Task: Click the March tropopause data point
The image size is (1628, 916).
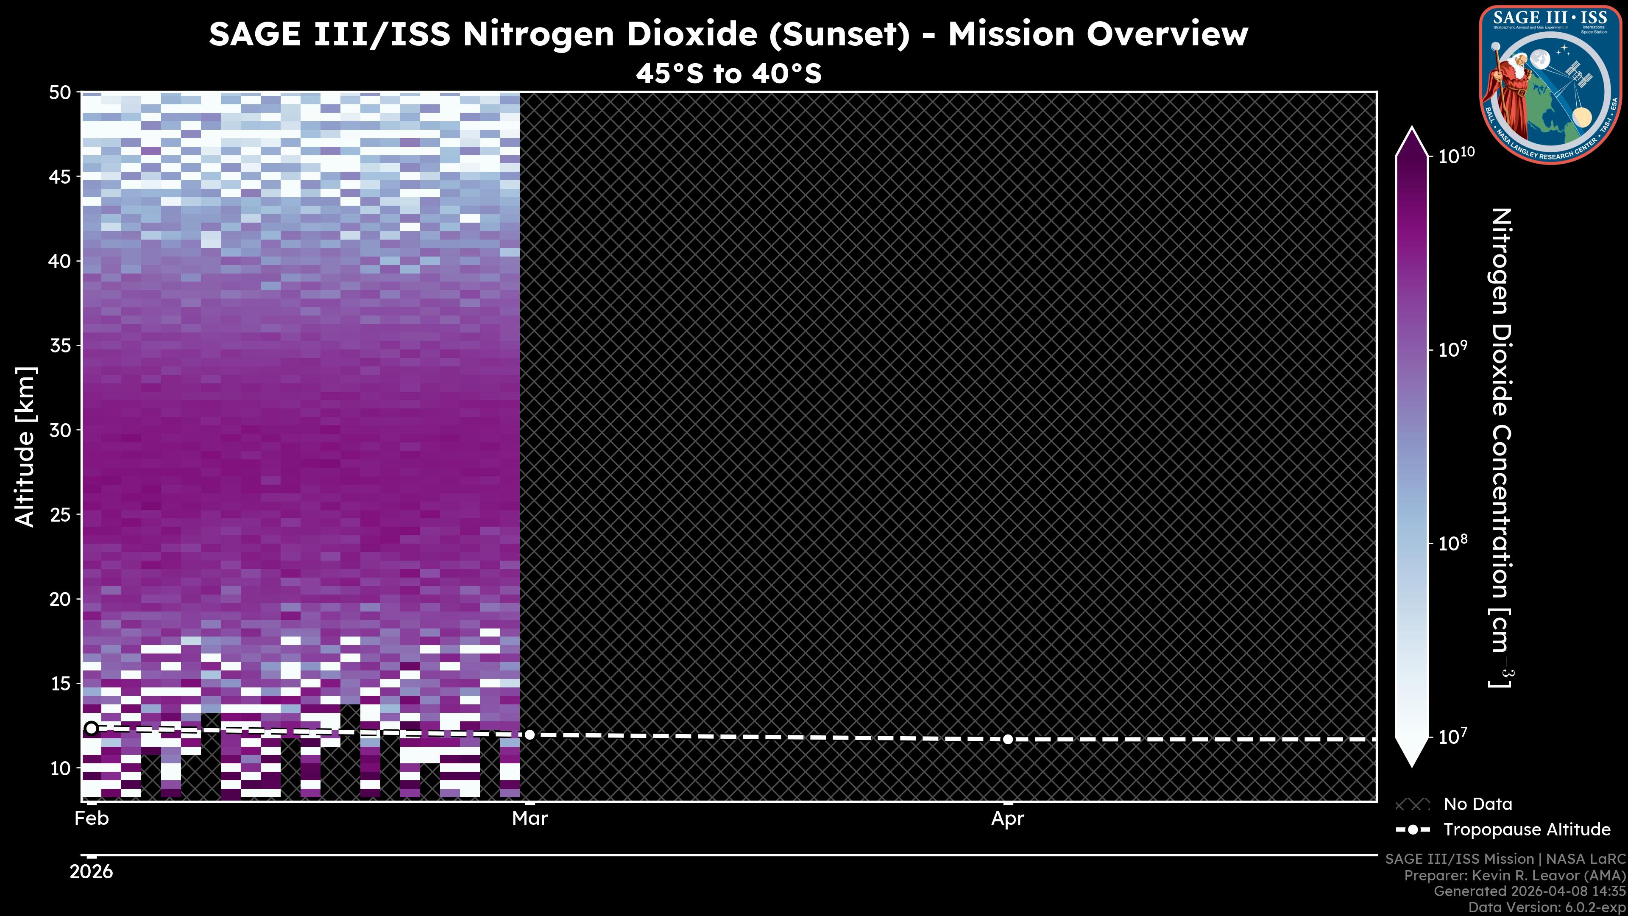Action: click(530, 734)
